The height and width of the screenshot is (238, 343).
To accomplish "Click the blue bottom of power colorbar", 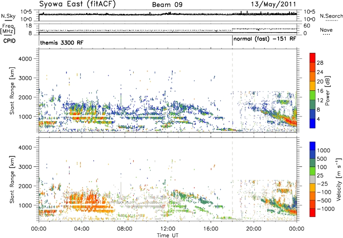I will tap(313, 123).
